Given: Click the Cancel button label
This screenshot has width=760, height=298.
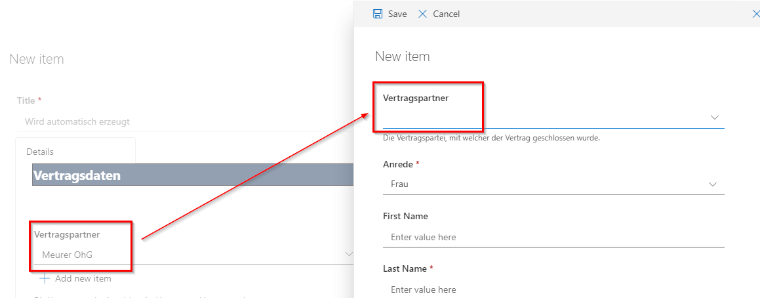Looking at the screenshot, I should click(x=446, y=14).
